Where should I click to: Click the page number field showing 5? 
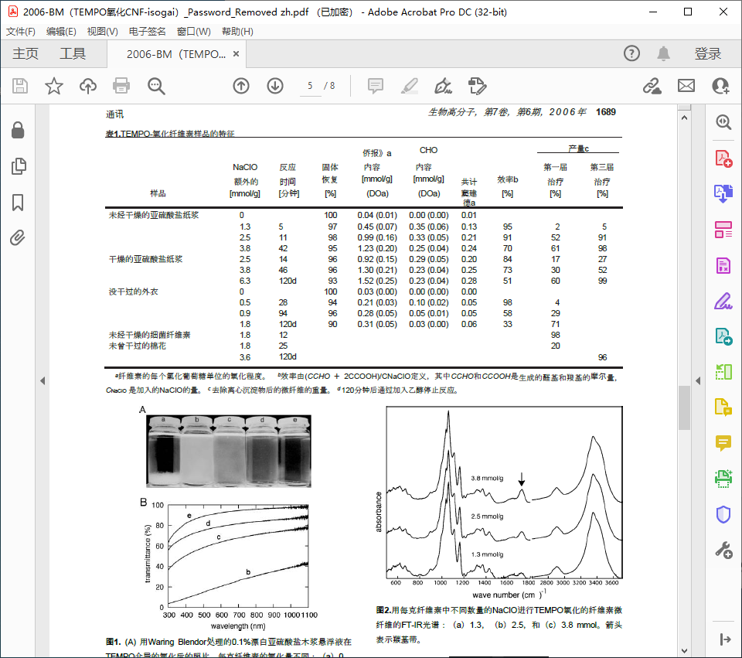tap(311, 86)
